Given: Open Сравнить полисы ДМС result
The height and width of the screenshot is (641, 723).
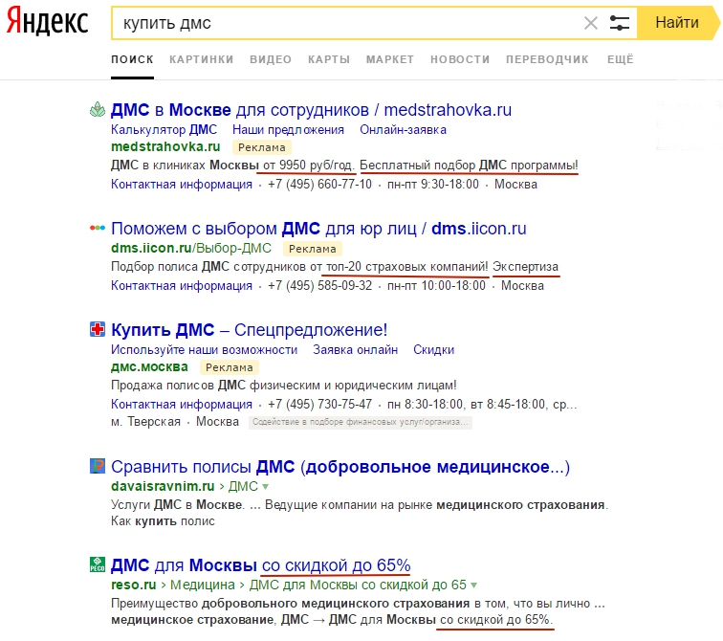Looking at the screenshot, I should point(340,467).
